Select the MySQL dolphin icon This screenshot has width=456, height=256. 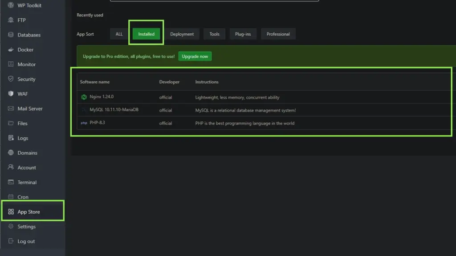point(84,110)
